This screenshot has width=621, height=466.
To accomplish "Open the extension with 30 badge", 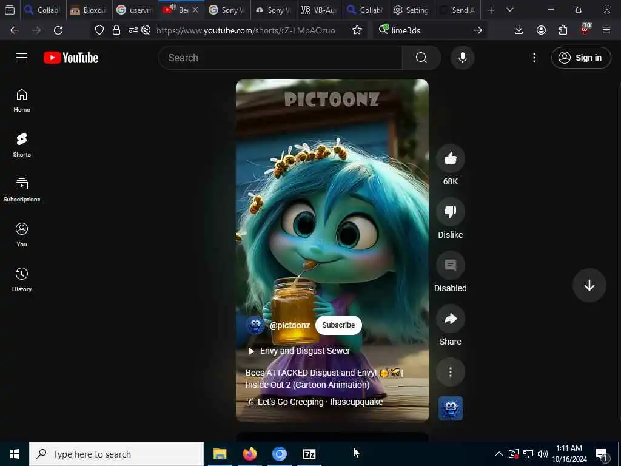I will (x=585, y=29).
